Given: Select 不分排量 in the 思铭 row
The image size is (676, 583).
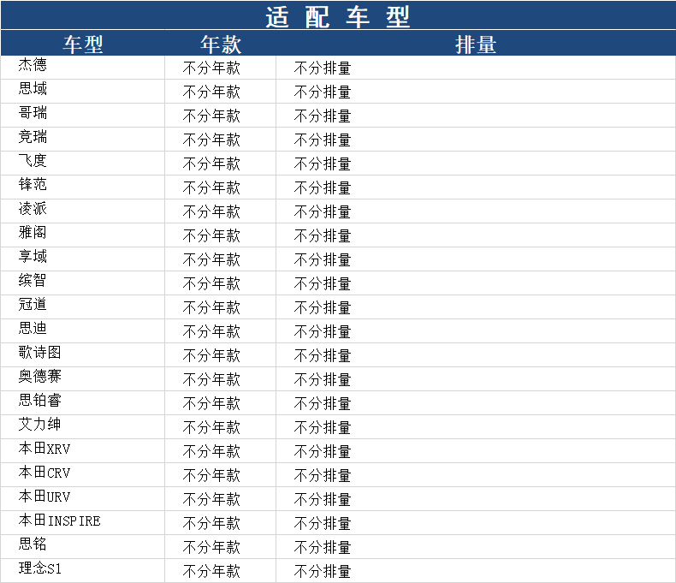Looking at the screenshot, I should point(323,548).
